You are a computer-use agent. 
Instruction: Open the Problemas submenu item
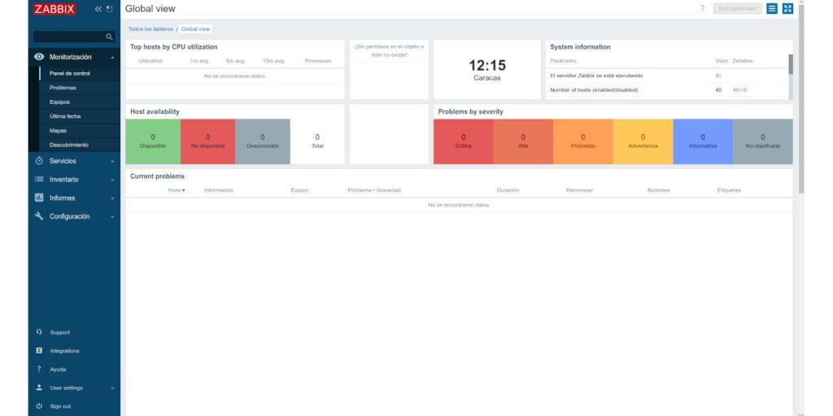(x=63, y=88)
